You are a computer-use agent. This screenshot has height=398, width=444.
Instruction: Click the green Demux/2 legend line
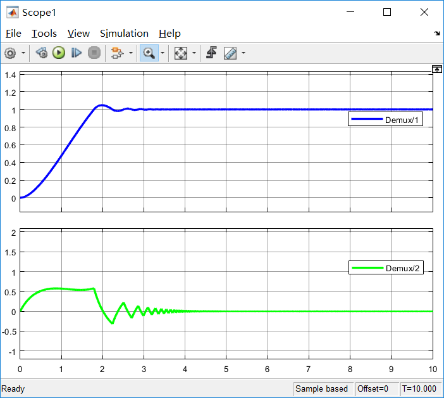(x=367, y=267)
